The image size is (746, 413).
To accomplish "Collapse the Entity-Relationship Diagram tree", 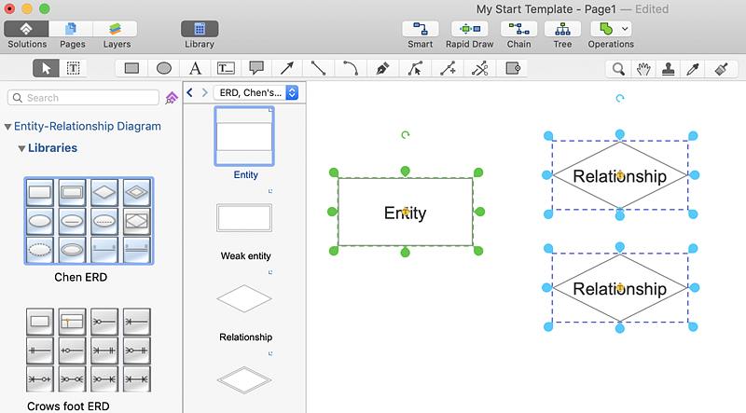I will tap(7, 127).
